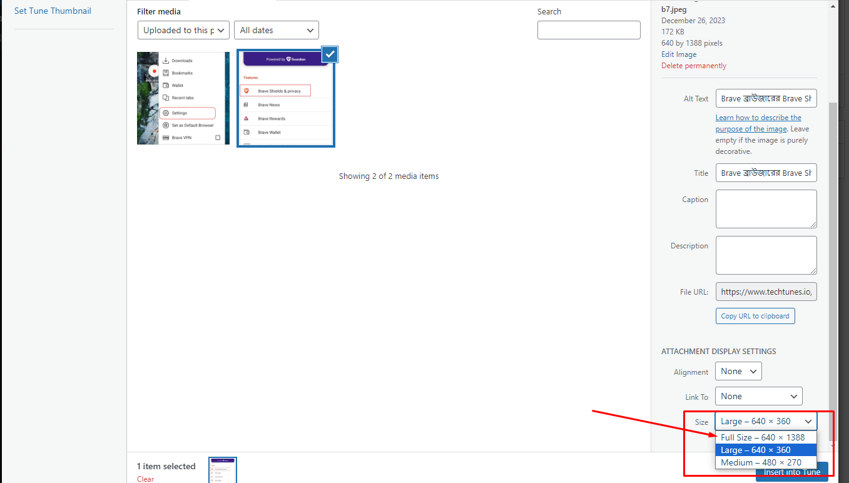
Task: Click inside the Description text area
Action: (766, 255)
